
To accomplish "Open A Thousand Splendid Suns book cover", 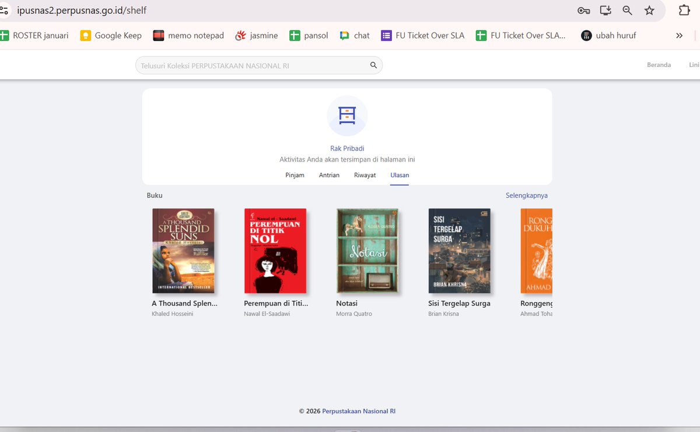I will pos(183,251).
